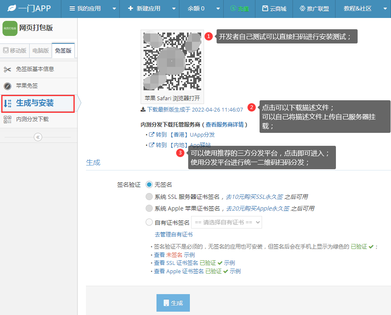Go to 【内地】App驿站
Image resolution: width=391 pixels, height=315 pixels.
183,145
